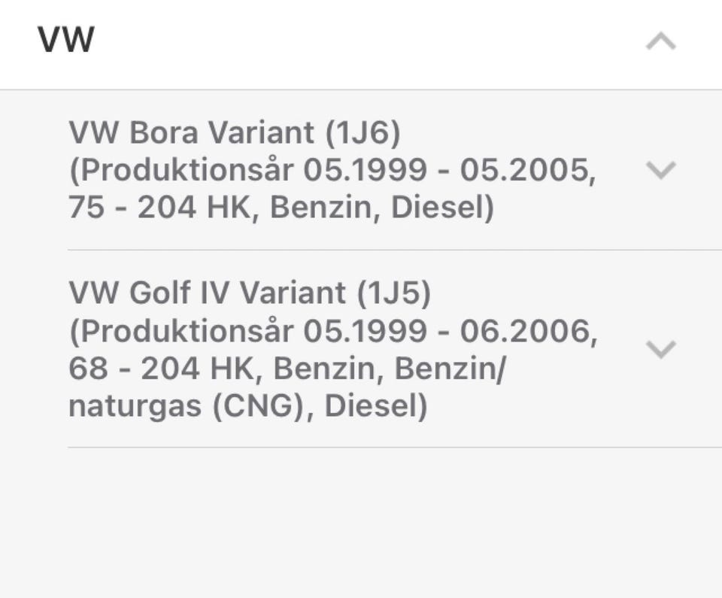Viewport: 722px width, 598px height.
Task: Collapse the VW section chevron
Action: click(x=660, y=42)
